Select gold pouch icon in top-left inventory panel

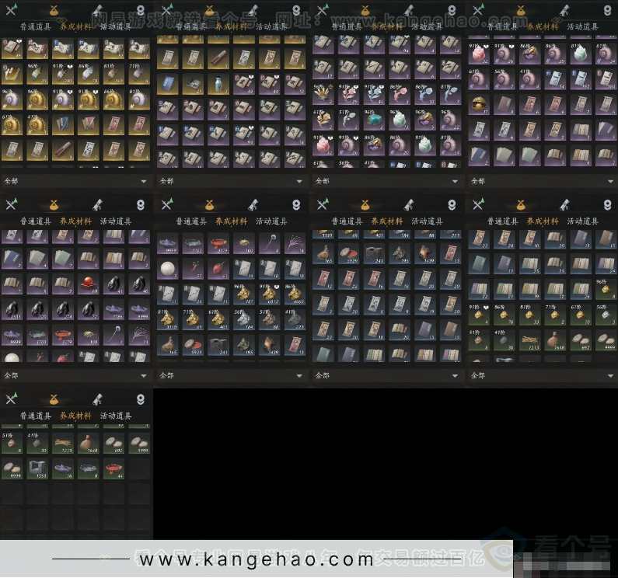[x=54, y=10]
